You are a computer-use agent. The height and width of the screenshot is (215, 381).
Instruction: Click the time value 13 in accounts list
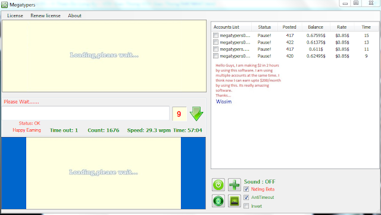click(x=367, y=42)
